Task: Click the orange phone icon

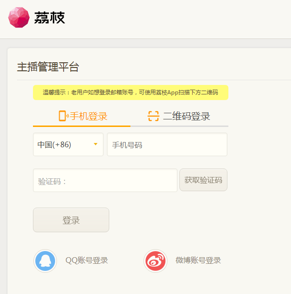Action: click(x=62, y=116)
